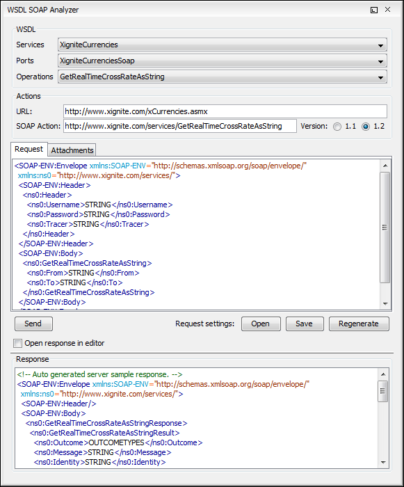Click the Regenerate button

coord(359,324)
